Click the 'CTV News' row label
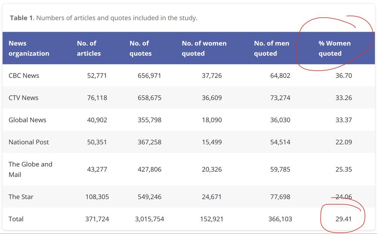This screenshot has width=377, height=234. [23, 98]
